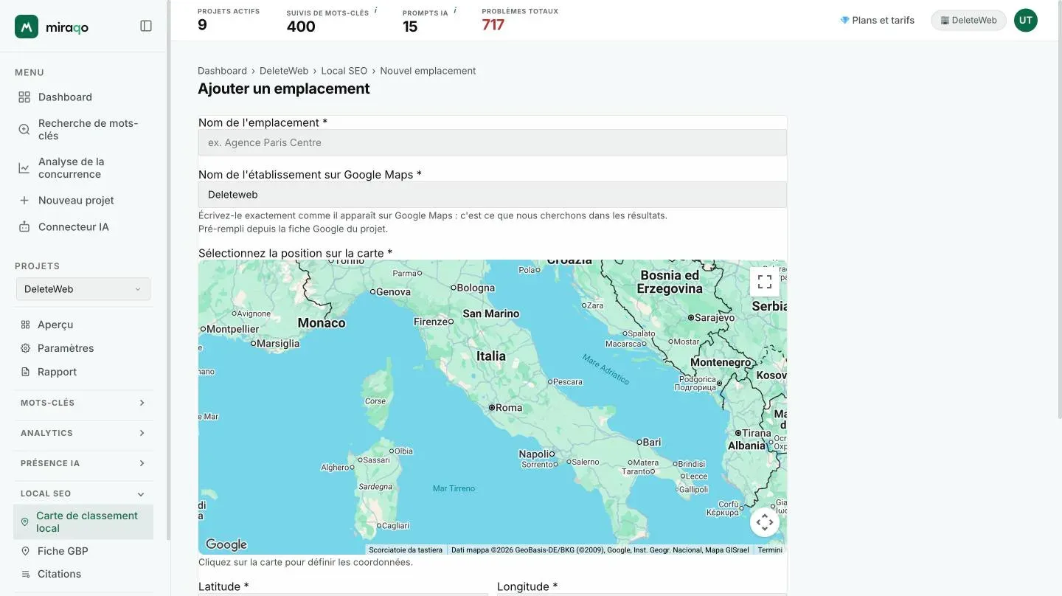Click the Fiche GBP pin icon
1062x596 pixels.
click(x=25, y=551)
